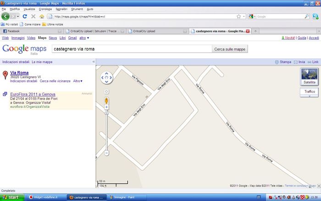Click the News link
The width and height of the screenshot is (321, 201).
pos(53,38)
